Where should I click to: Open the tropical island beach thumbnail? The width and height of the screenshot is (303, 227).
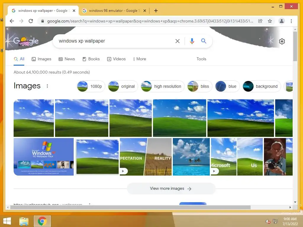tap(191, 157)
